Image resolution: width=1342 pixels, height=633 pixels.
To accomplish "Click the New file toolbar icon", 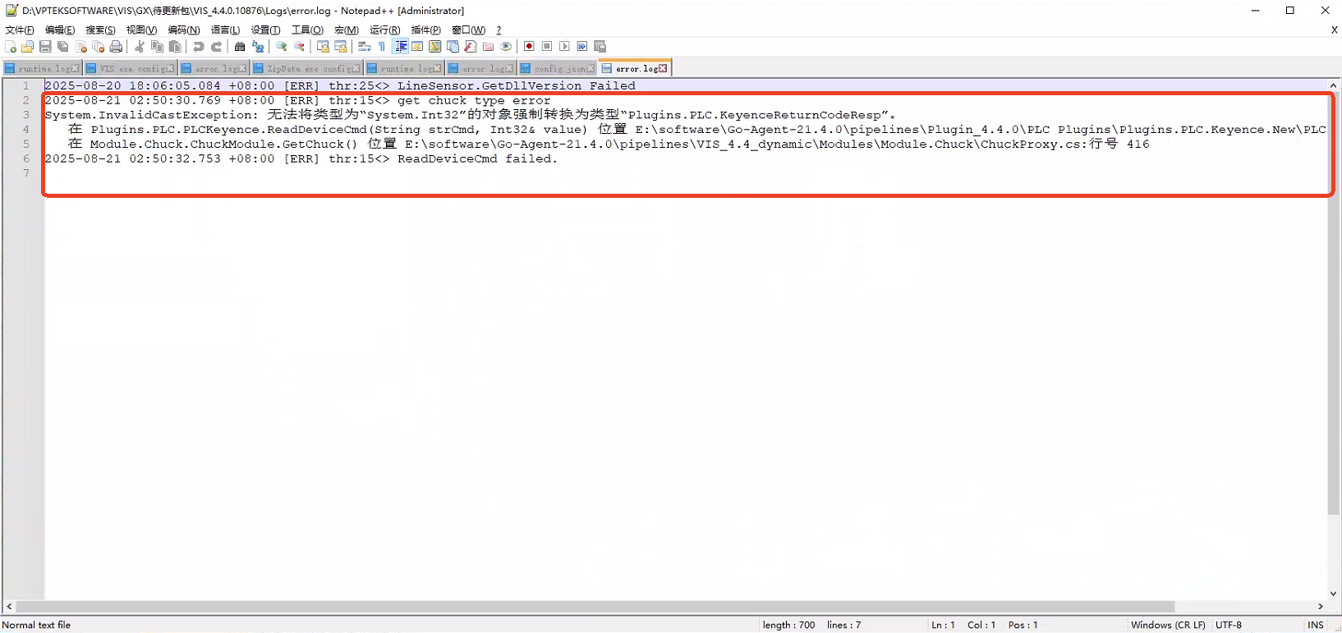I will [11, 47].
